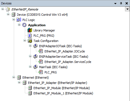
Task: Collapse the PLC Logic node
Action: point(14,20)
